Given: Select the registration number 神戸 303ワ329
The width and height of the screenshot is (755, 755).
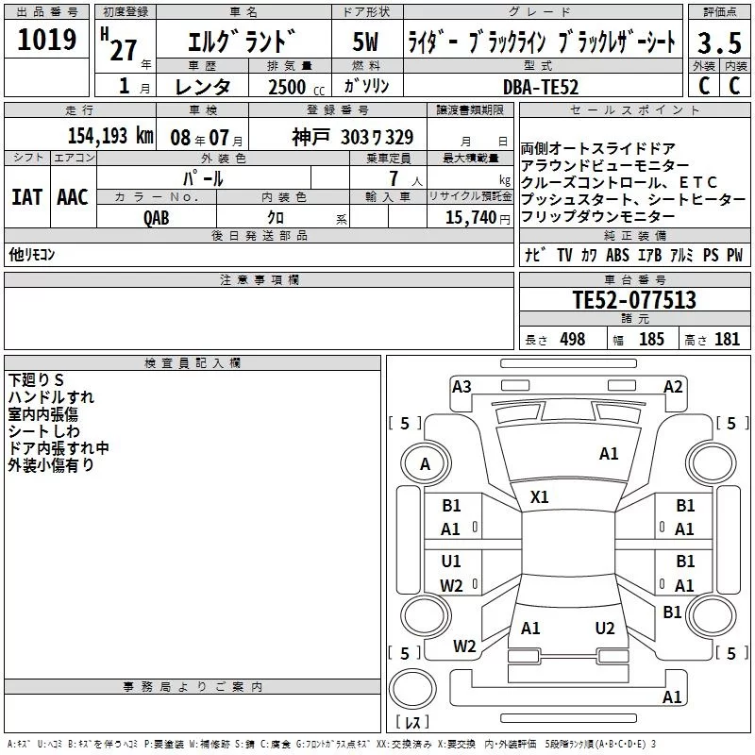Looking at the screenshot, I should tap(352, 136).
